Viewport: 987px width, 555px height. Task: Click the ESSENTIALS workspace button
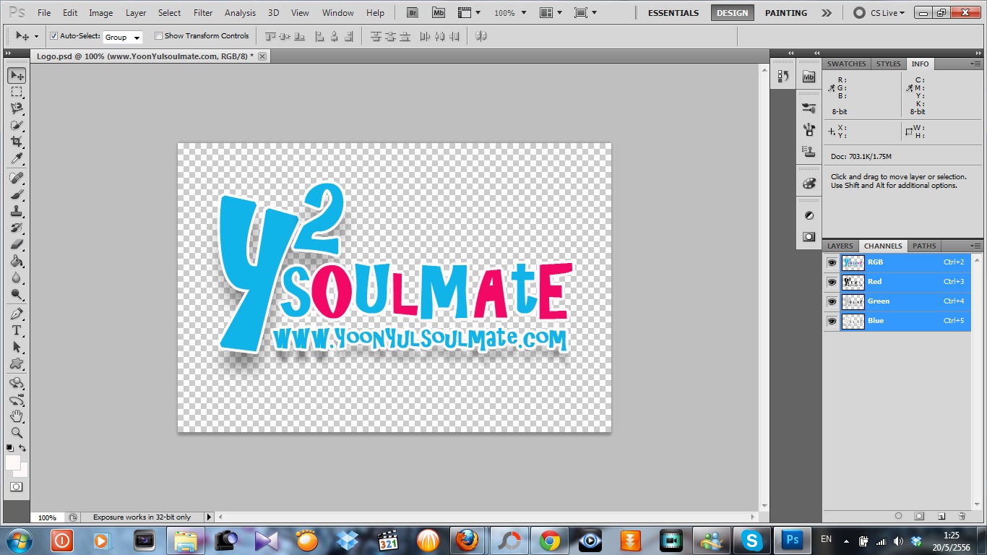click(x=673, y=13)
